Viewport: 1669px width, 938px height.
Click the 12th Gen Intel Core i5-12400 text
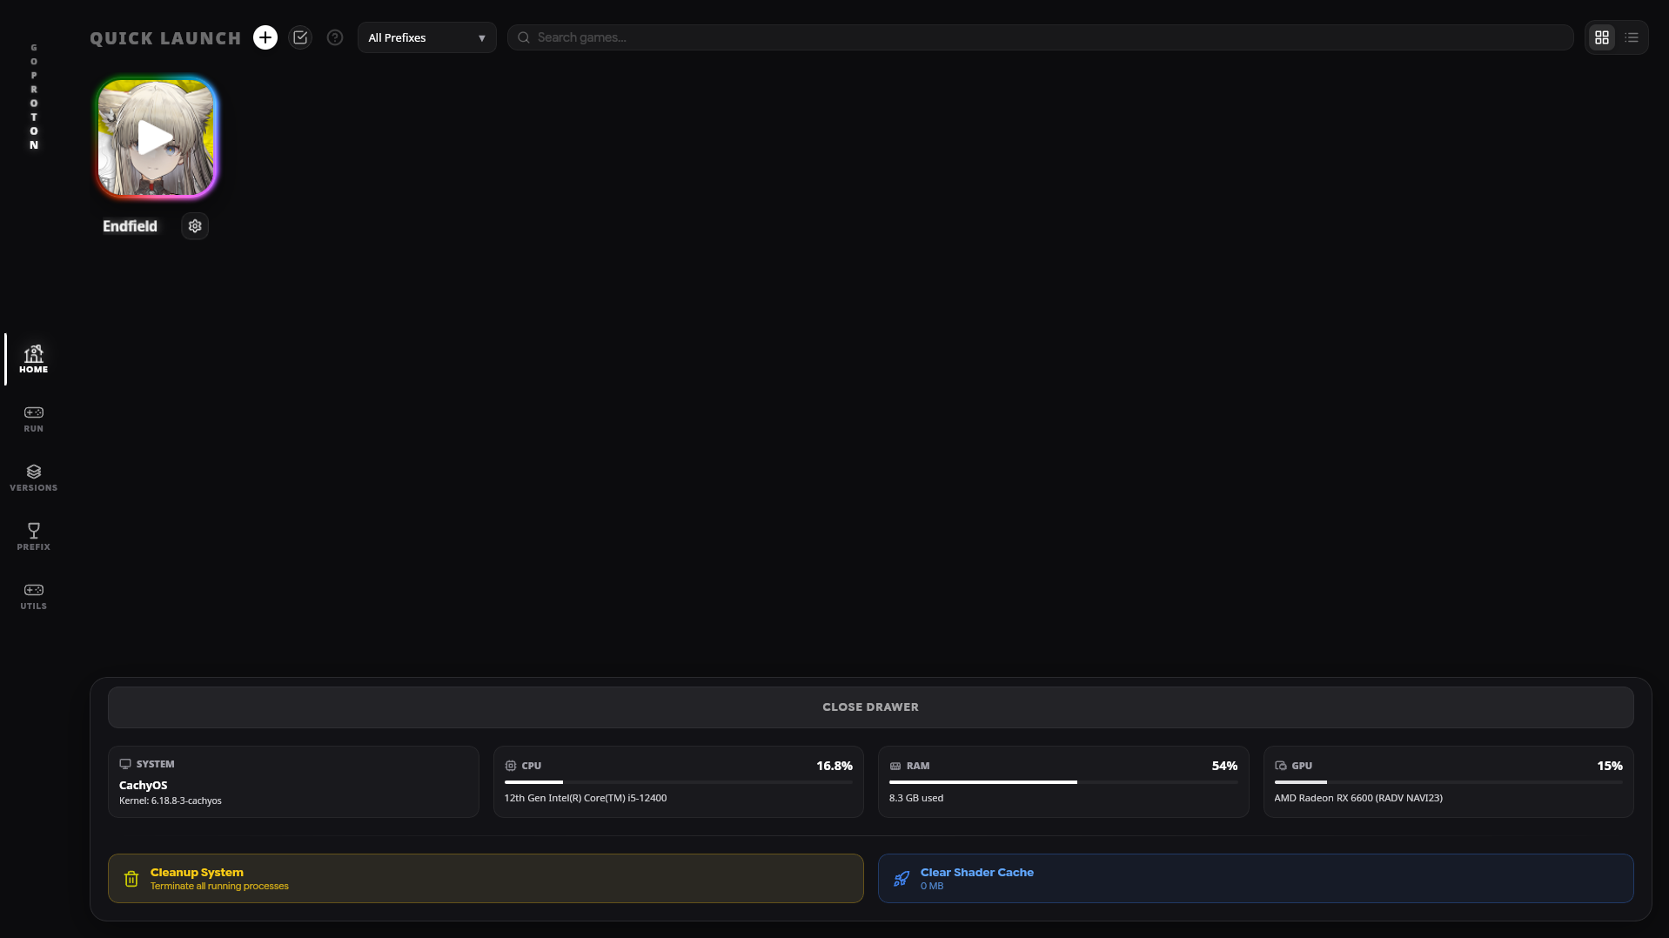[x=586, y=798]
